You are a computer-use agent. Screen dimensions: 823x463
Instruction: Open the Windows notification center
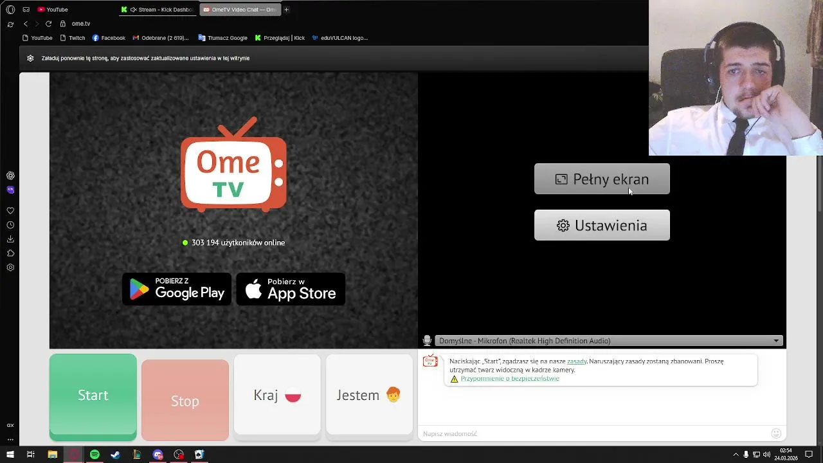click(809, 455)
